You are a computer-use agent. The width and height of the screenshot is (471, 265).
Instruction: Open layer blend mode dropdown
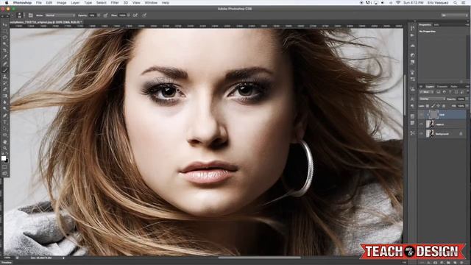coord(432,99)
